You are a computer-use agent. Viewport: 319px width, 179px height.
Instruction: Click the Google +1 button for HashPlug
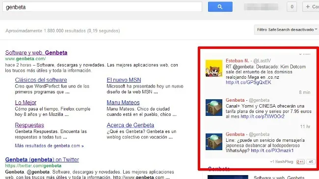click(x=300, y=162)
